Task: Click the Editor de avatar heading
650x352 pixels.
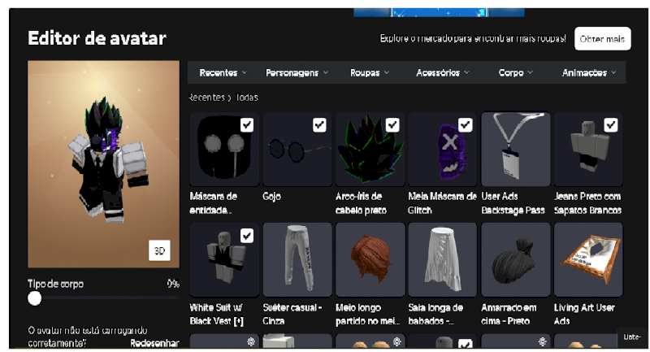Action: (x=97, y=38)
